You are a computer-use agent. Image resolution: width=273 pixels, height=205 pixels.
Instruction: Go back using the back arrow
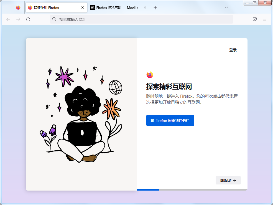(8, 19)
